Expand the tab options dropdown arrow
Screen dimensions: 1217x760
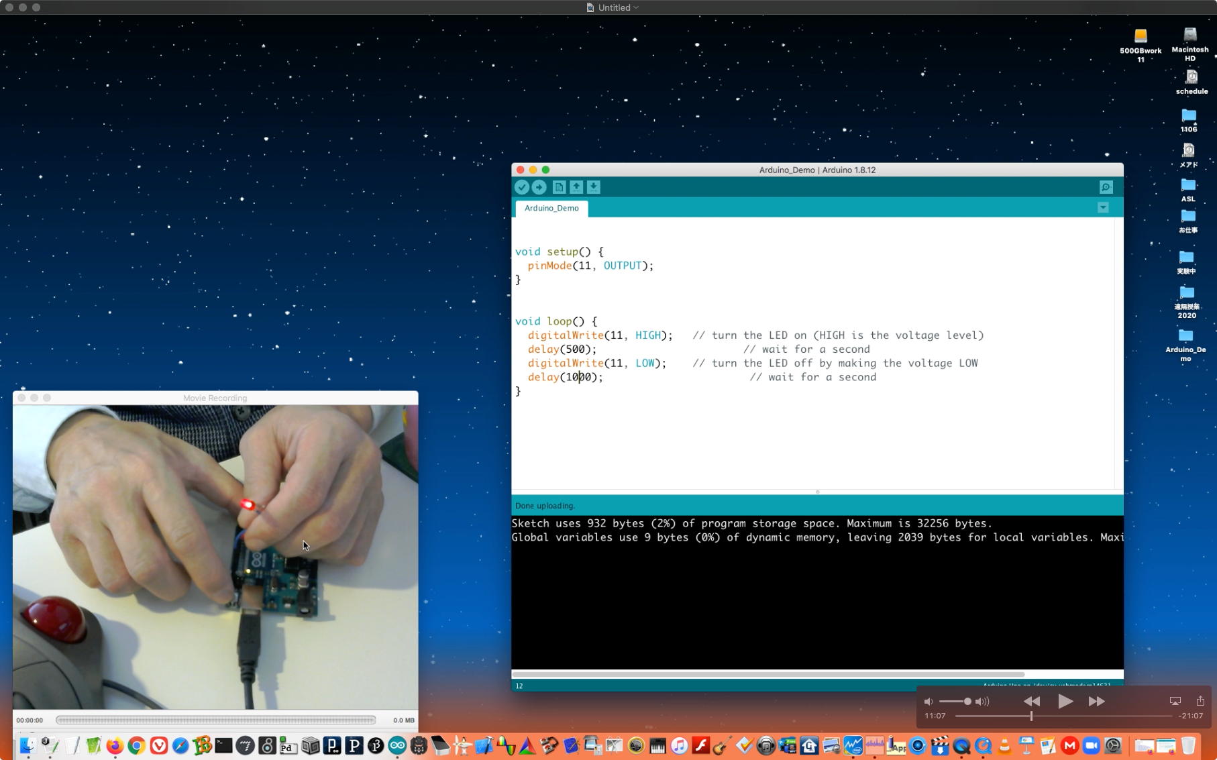coord(1103,208)
